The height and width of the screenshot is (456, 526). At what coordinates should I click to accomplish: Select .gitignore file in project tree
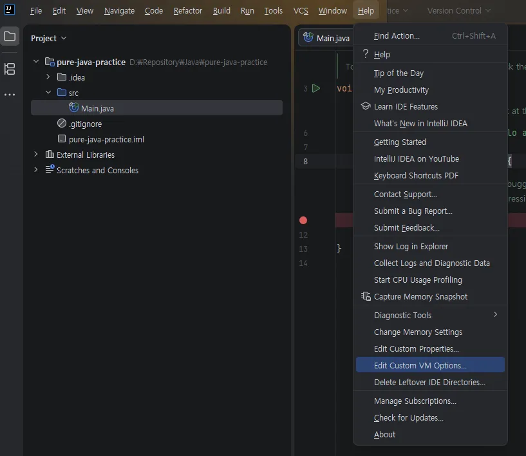click(x=156, y=124)
